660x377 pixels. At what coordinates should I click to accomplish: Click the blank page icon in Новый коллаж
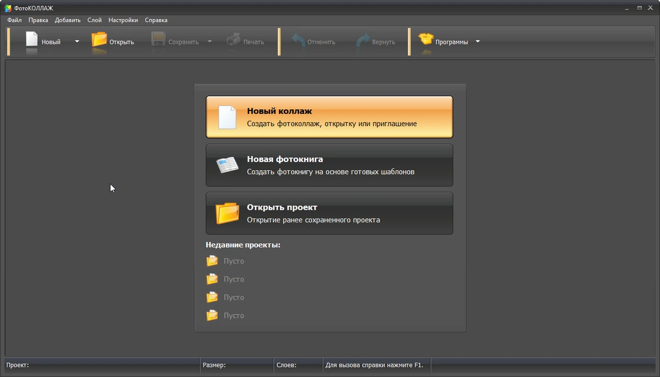pyautogui.click(x=227, y=117)
